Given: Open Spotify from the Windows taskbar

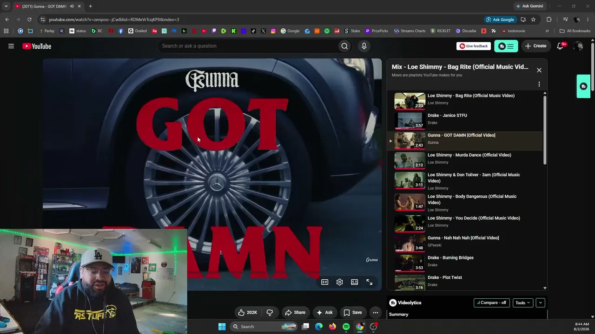Looking at the screenshot, I should [346, 327].
